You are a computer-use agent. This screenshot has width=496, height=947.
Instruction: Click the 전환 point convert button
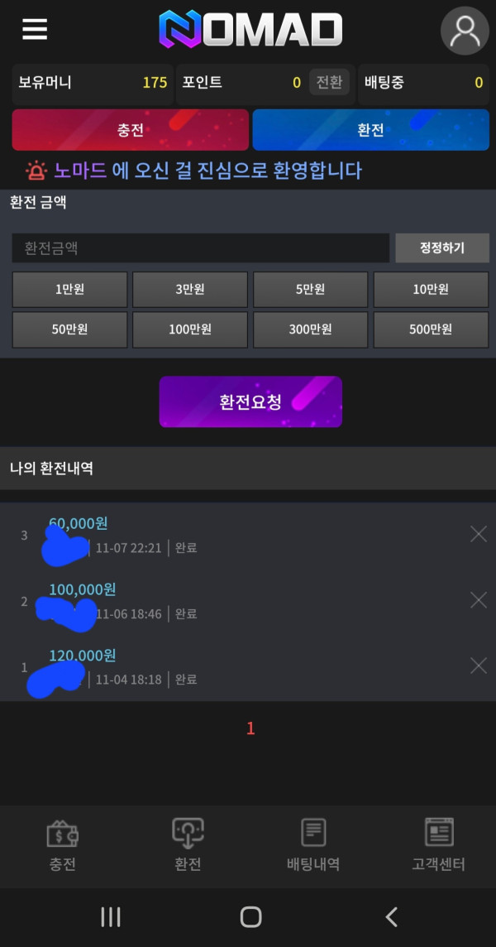pyautogui.click(x=330, y=82)
